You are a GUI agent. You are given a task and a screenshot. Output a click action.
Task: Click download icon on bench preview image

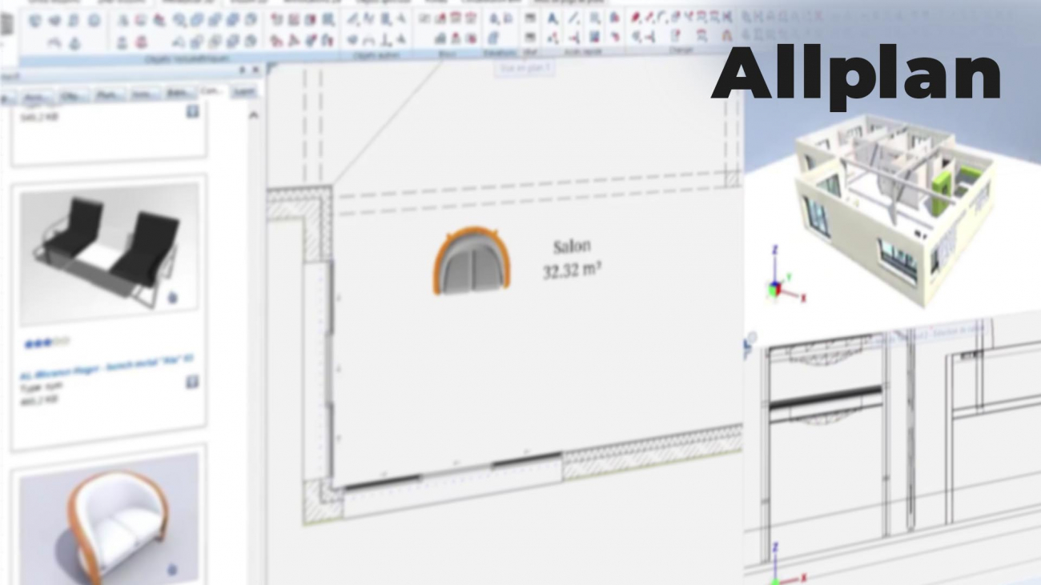173,299
